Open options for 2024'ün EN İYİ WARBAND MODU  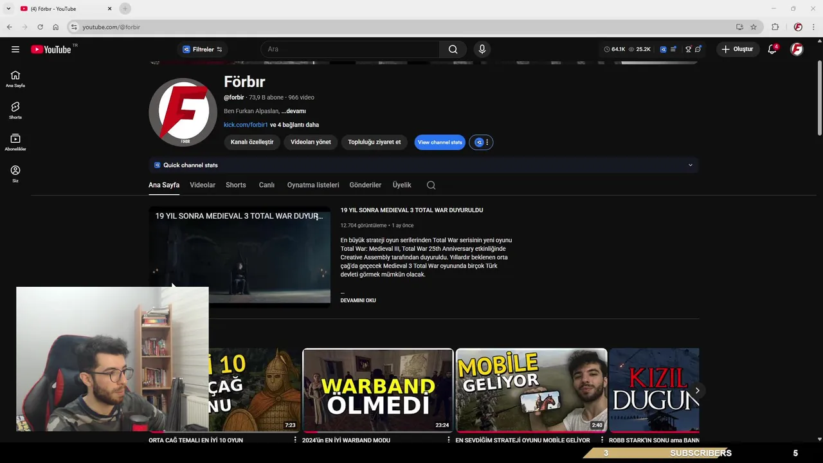449,440
